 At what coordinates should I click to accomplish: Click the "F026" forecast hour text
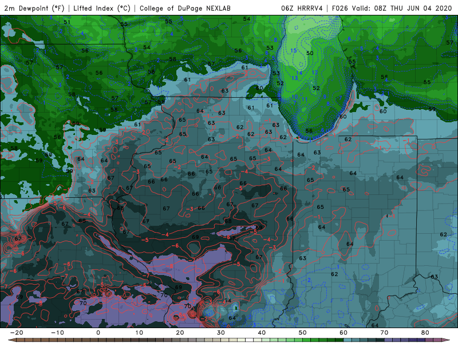(339, 8)
